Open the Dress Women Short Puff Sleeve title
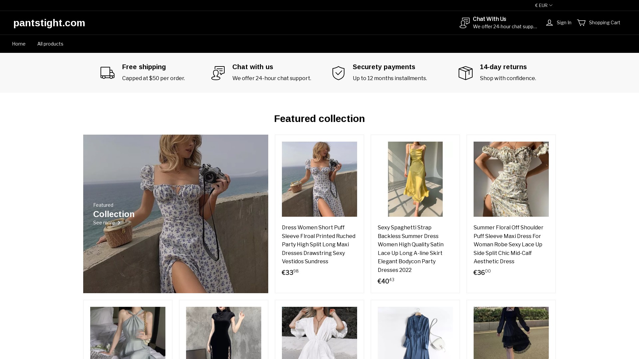 tap(319, 245)
